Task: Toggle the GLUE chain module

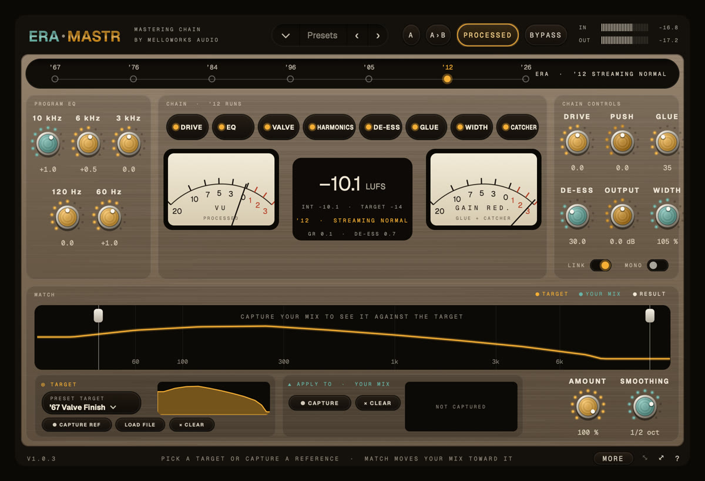Action: point(426,127)
